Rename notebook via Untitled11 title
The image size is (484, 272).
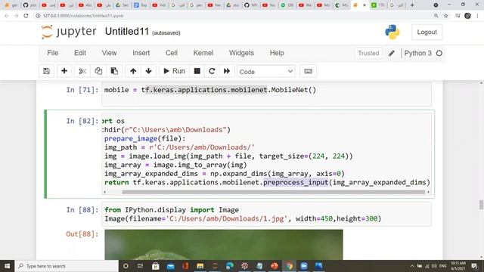pyautogui.click(x=127, y=32)
